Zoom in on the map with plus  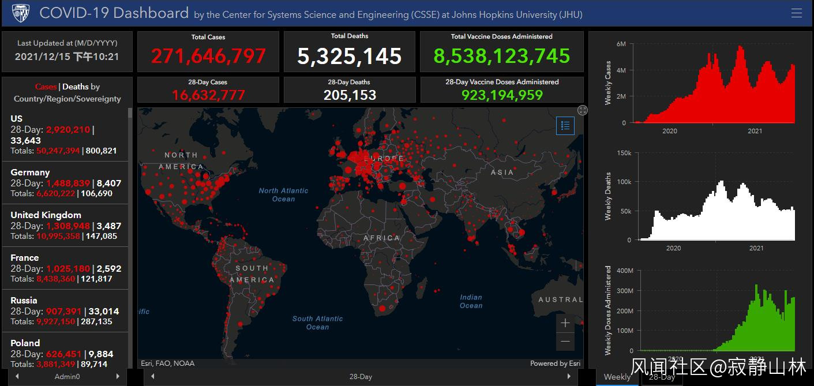[565, 323]
